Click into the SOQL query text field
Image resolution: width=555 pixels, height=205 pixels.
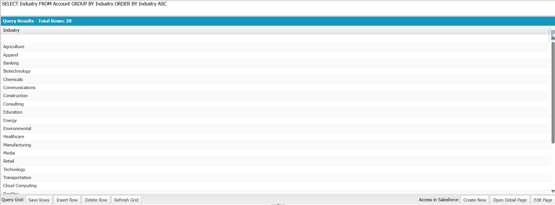click(278, 8)
